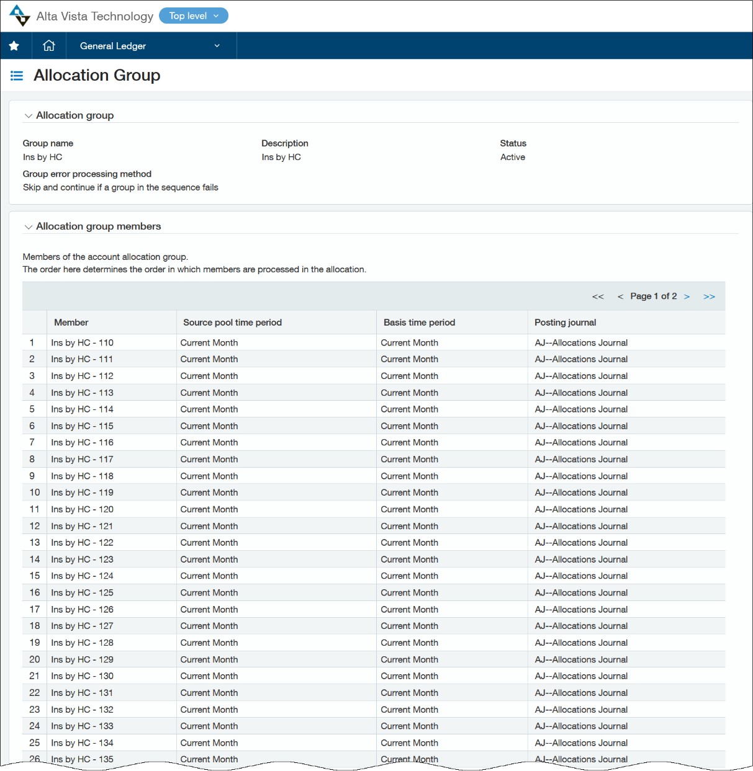Select member Ins by HC - 111
753x771 pixels.
click(83, 359)
